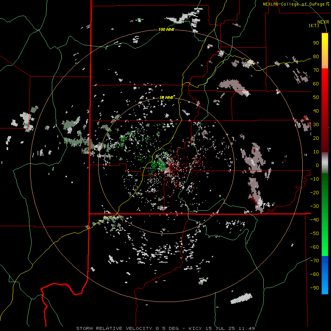Click the positive 70 scale value
Image resolution: width=331 pixels, height=331 pixels.
(x=316, y=70)
